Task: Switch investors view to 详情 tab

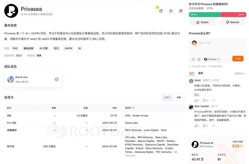Action: pyautogui.click(x=178, y=97)
